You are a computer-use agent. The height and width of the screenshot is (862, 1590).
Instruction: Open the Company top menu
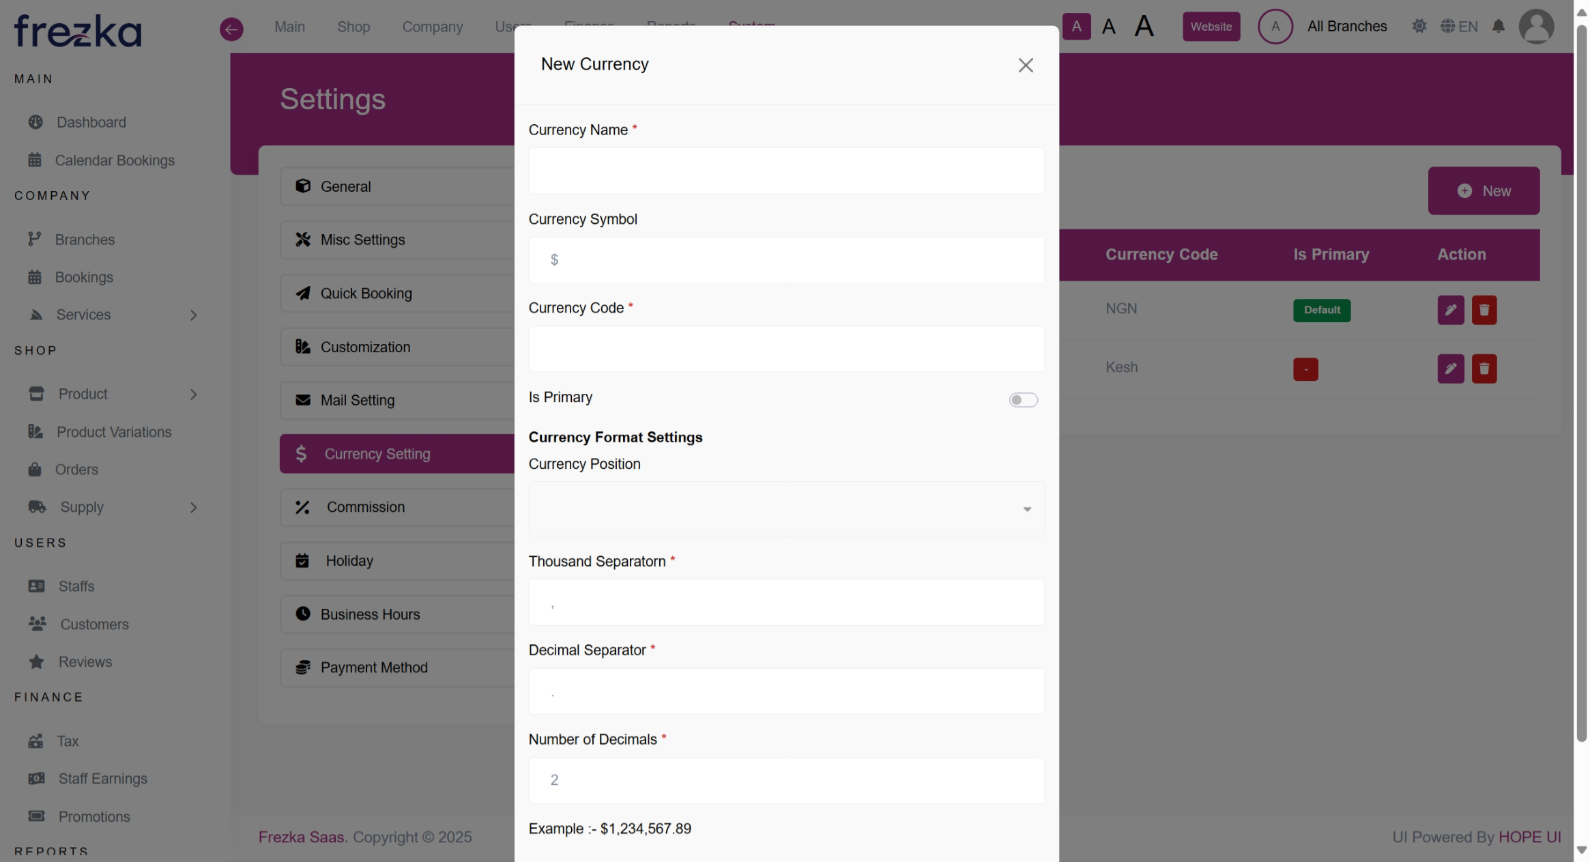(x=432, y=27)
